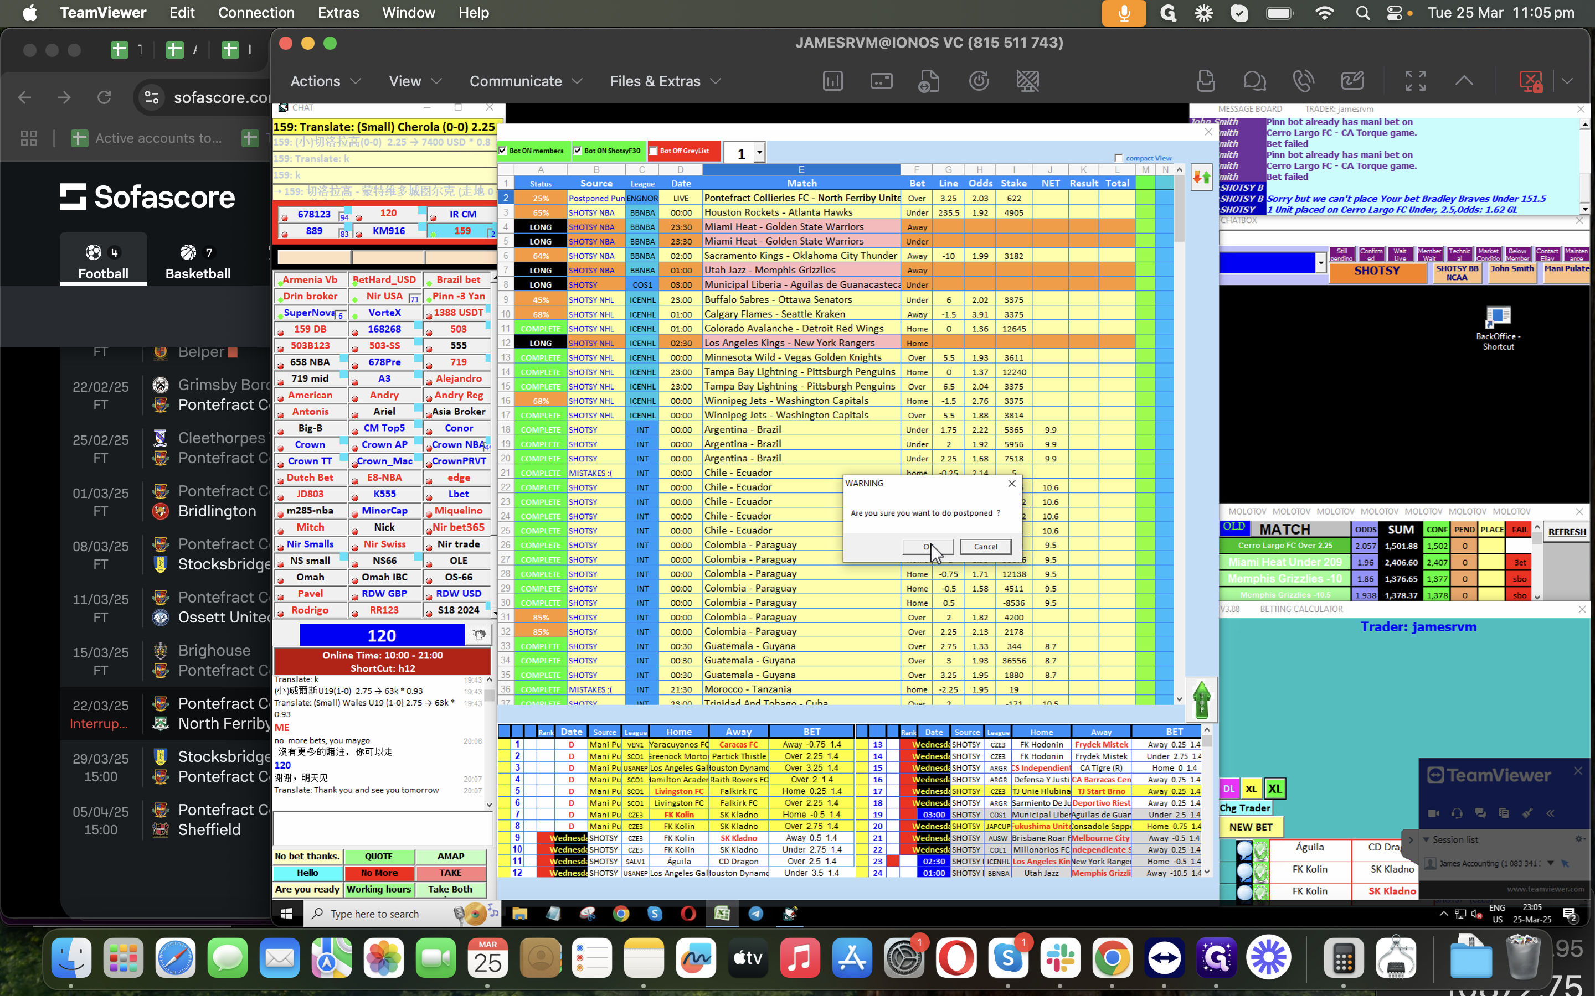Toggle the Bot ON ShotsyF30 checkbox

(x=578, y=151)
